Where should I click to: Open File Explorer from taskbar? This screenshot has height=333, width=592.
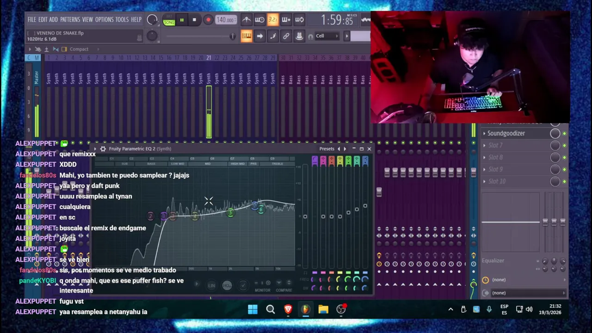click(x=323, y=309)
